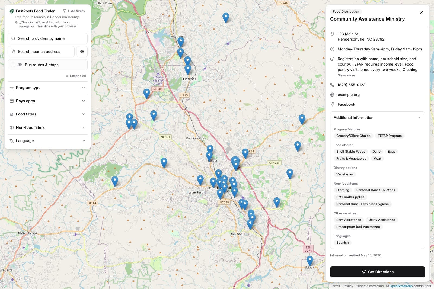Click the Facebook icon in details panel

pyautogui.click(x=332, y=104)
